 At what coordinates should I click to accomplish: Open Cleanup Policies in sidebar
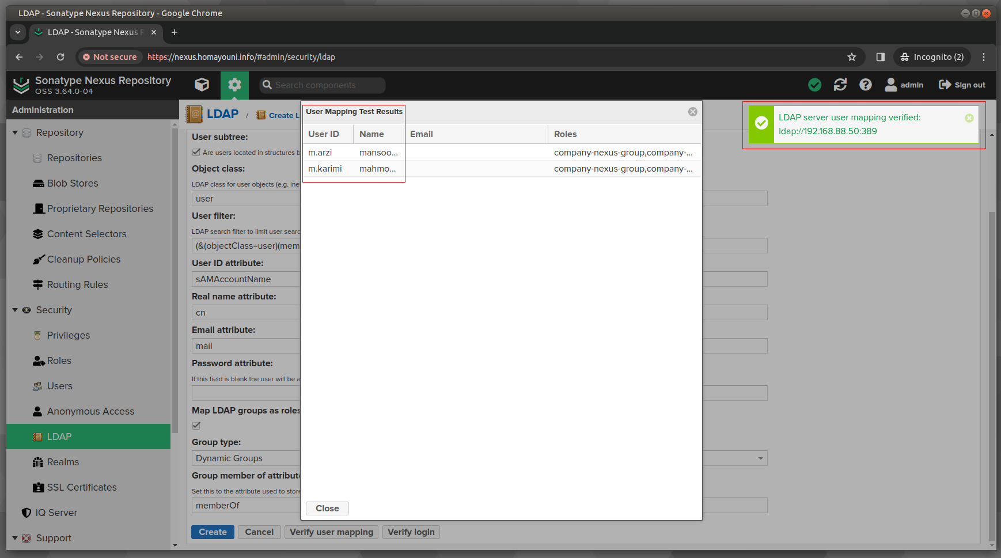[x=84, y=259]
